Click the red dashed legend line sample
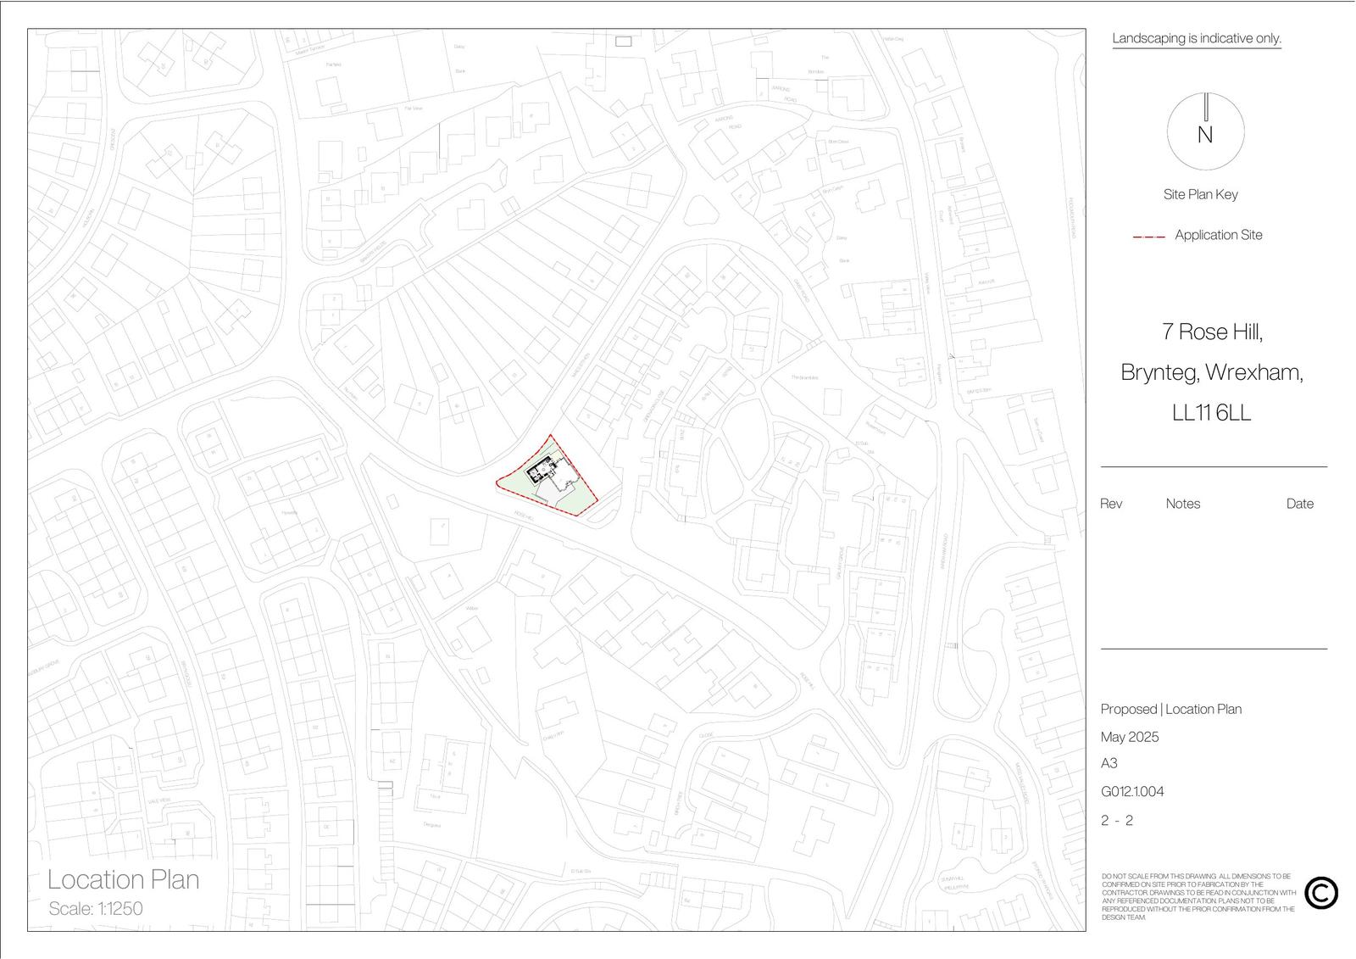Image resolution: width=1356 pixels, height=959 pixels. point(1148,237)
